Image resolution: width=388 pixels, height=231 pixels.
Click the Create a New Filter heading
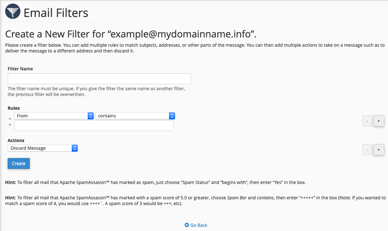click(x=131, y=34)
